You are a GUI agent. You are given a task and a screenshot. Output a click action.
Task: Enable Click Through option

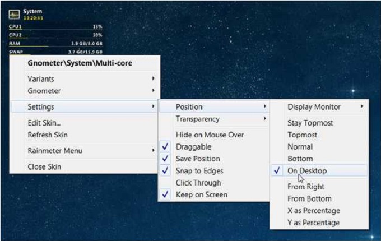click(x=198, y=183)
